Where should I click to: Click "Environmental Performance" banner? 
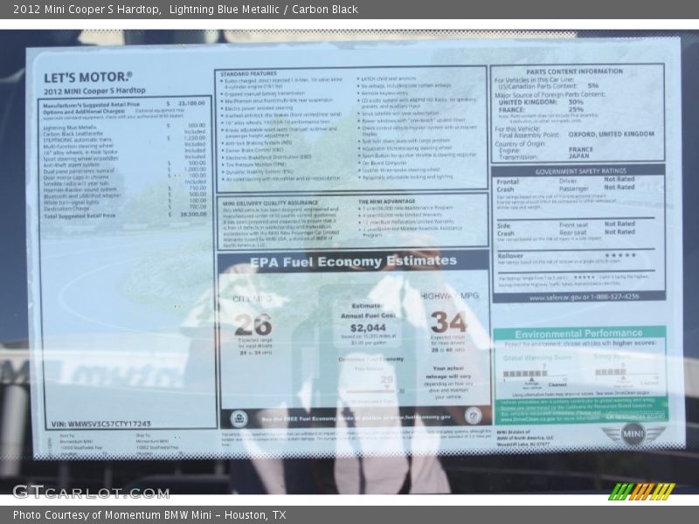click(578, 334)
